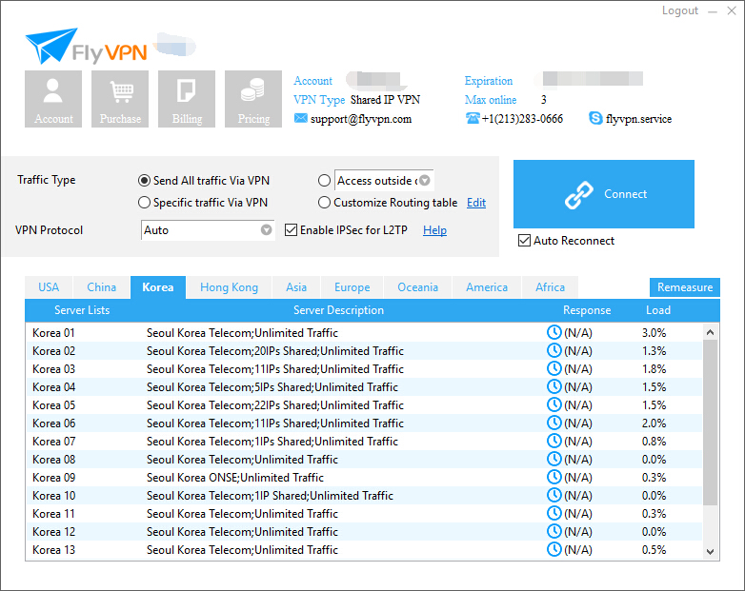The image size is (745, 591).
Task: Click the clock icon for Korea 13
Action: tap(554, 549)
